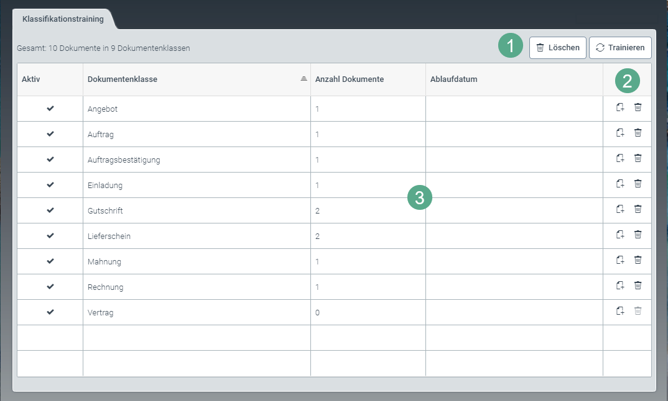
Task: Toggle active checkmark for Gutschrift
Action: point(50,210)
